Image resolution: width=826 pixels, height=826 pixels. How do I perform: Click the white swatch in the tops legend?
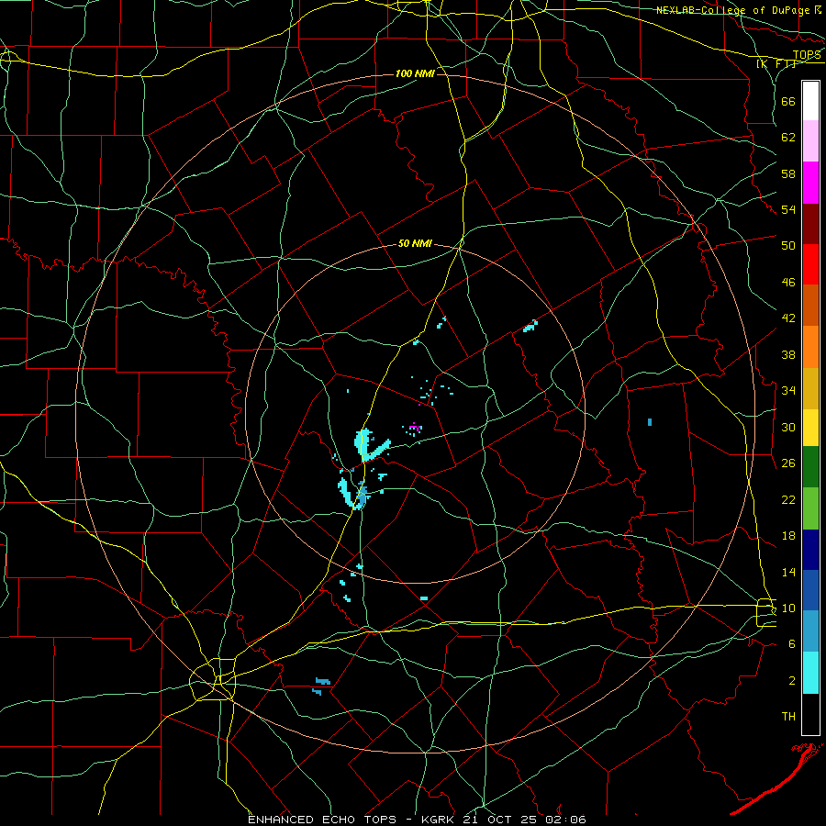click(810, 101)
